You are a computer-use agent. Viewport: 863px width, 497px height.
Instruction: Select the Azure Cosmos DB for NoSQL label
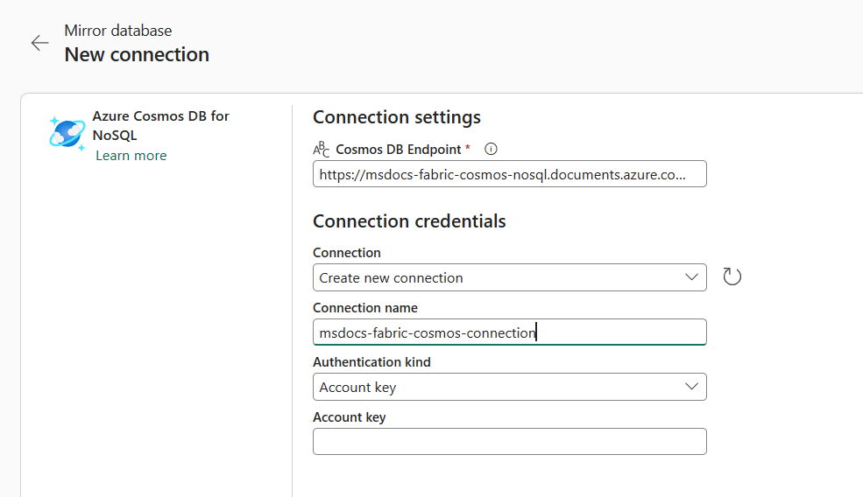[x=160, y=125]
